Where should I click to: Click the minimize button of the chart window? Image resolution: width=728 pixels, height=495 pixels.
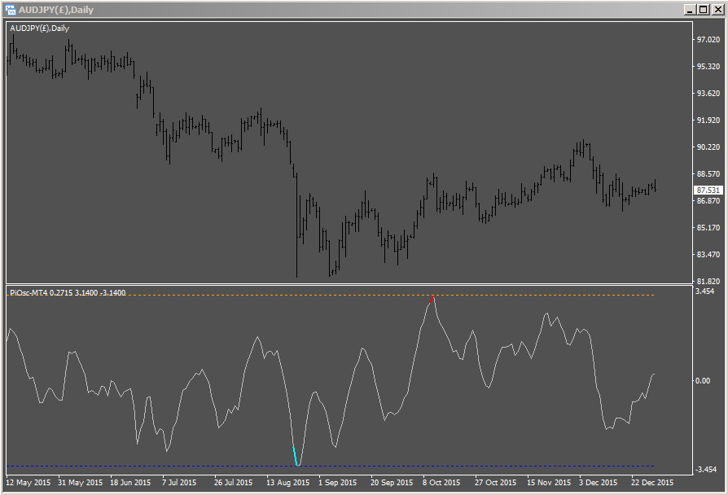pyautogui.click(x=690, y=11)
